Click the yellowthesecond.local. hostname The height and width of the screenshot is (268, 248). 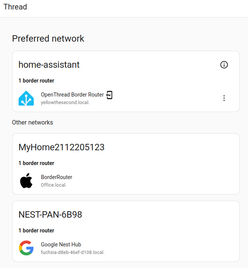tap(65, 103)
